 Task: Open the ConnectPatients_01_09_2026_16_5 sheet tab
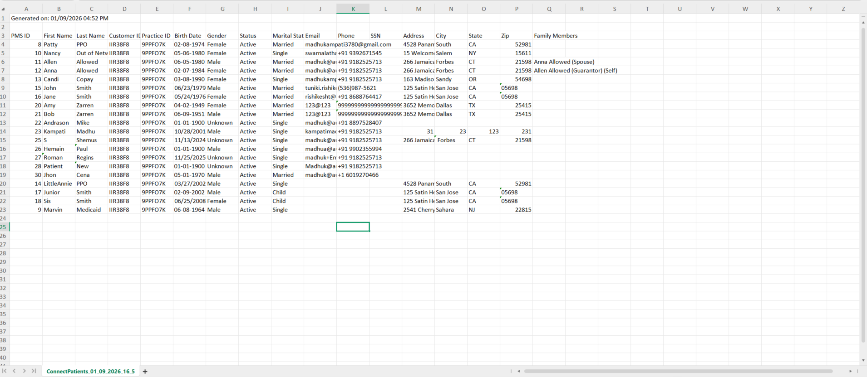point(90,372)
